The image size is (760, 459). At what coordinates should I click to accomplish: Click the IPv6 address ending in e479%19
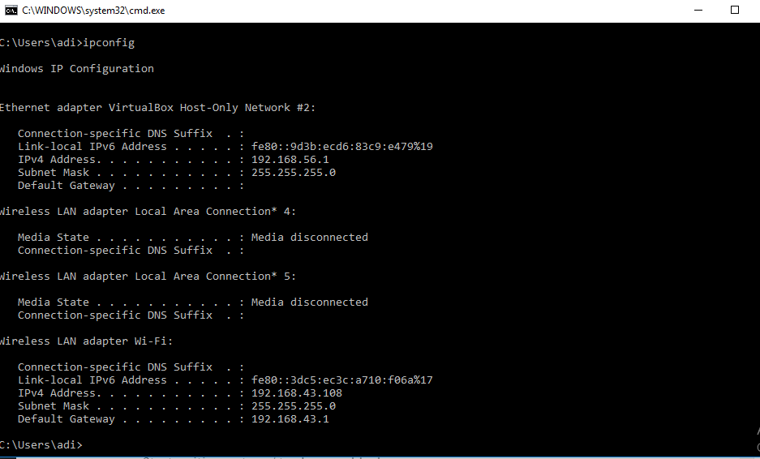tap(341, 147)
